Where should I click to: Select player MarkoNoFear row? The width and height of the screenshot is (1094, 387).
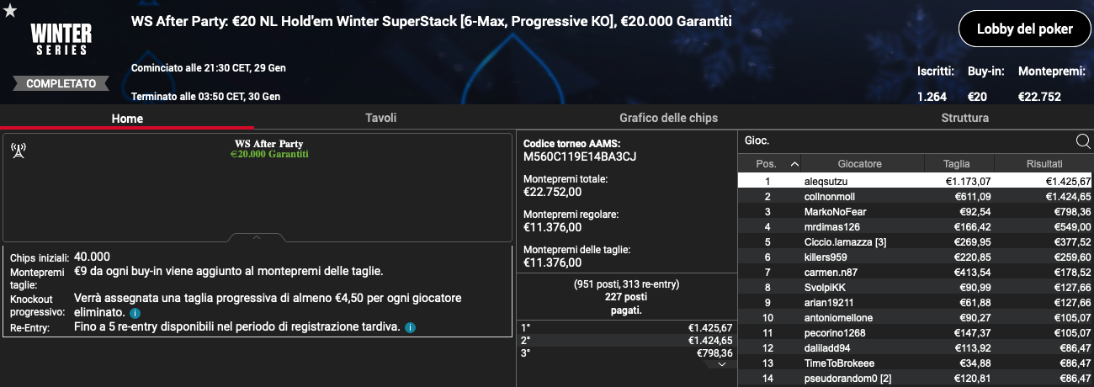click(x=916, y=211)
